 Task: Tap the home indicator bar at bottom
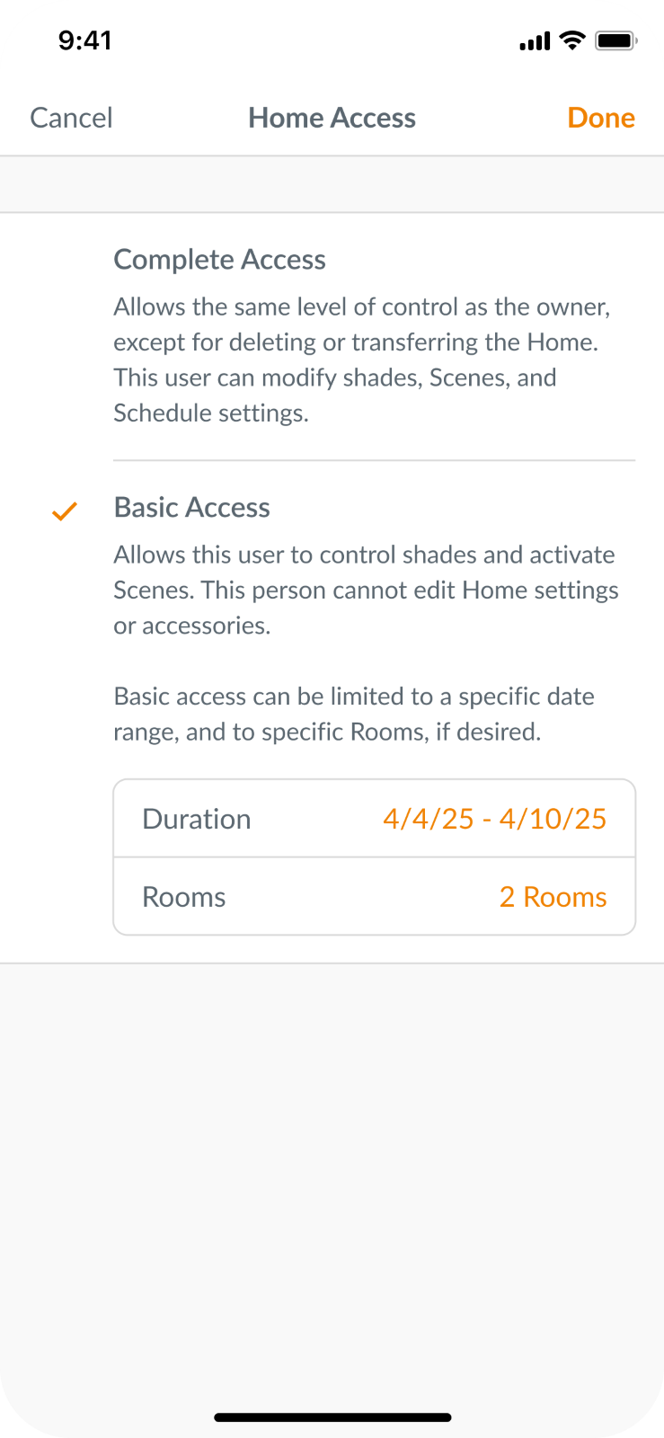click(332, 1416)
